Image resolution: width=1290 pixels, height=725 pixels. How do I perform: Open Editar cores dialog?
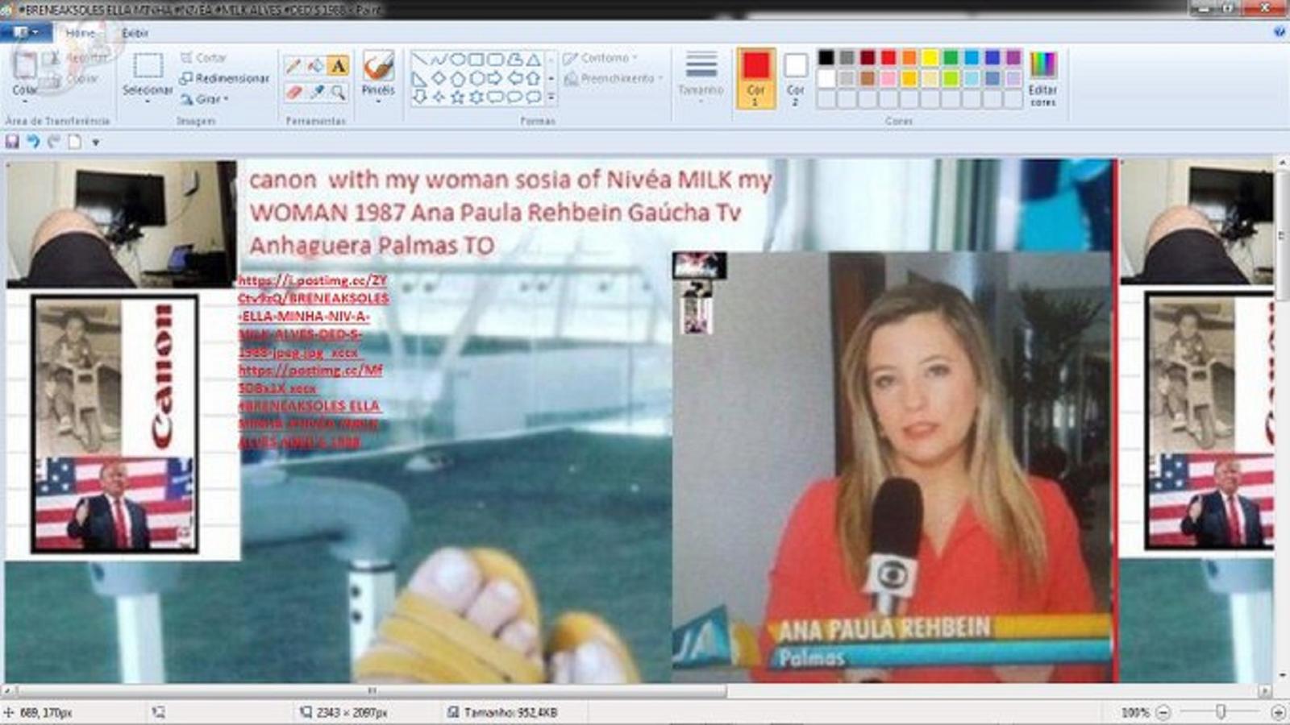coord(1042,78)
